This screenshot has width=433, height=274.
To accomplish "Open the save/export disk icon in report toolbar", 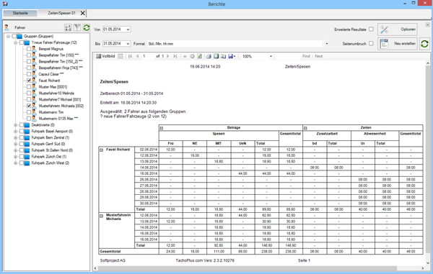I will (x=231, y=56).
